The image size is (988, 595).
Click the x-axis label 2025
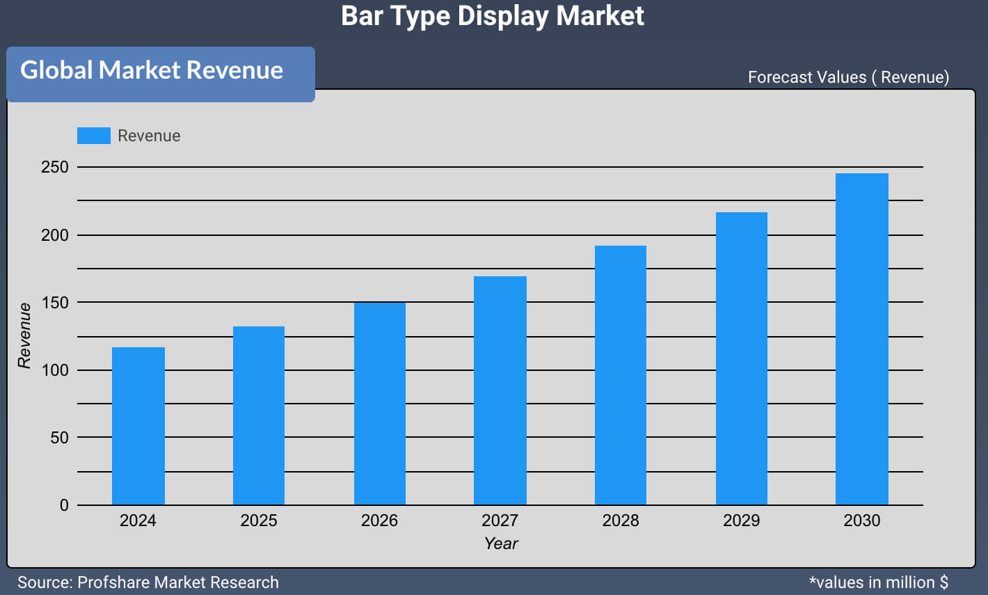[x=259, y=521]
